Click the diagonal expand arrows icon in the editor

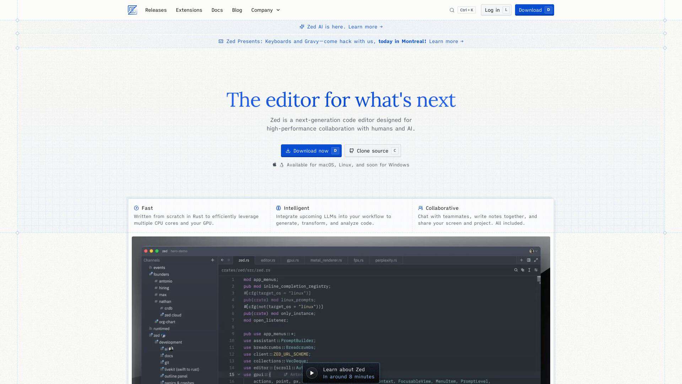(536, 260)
